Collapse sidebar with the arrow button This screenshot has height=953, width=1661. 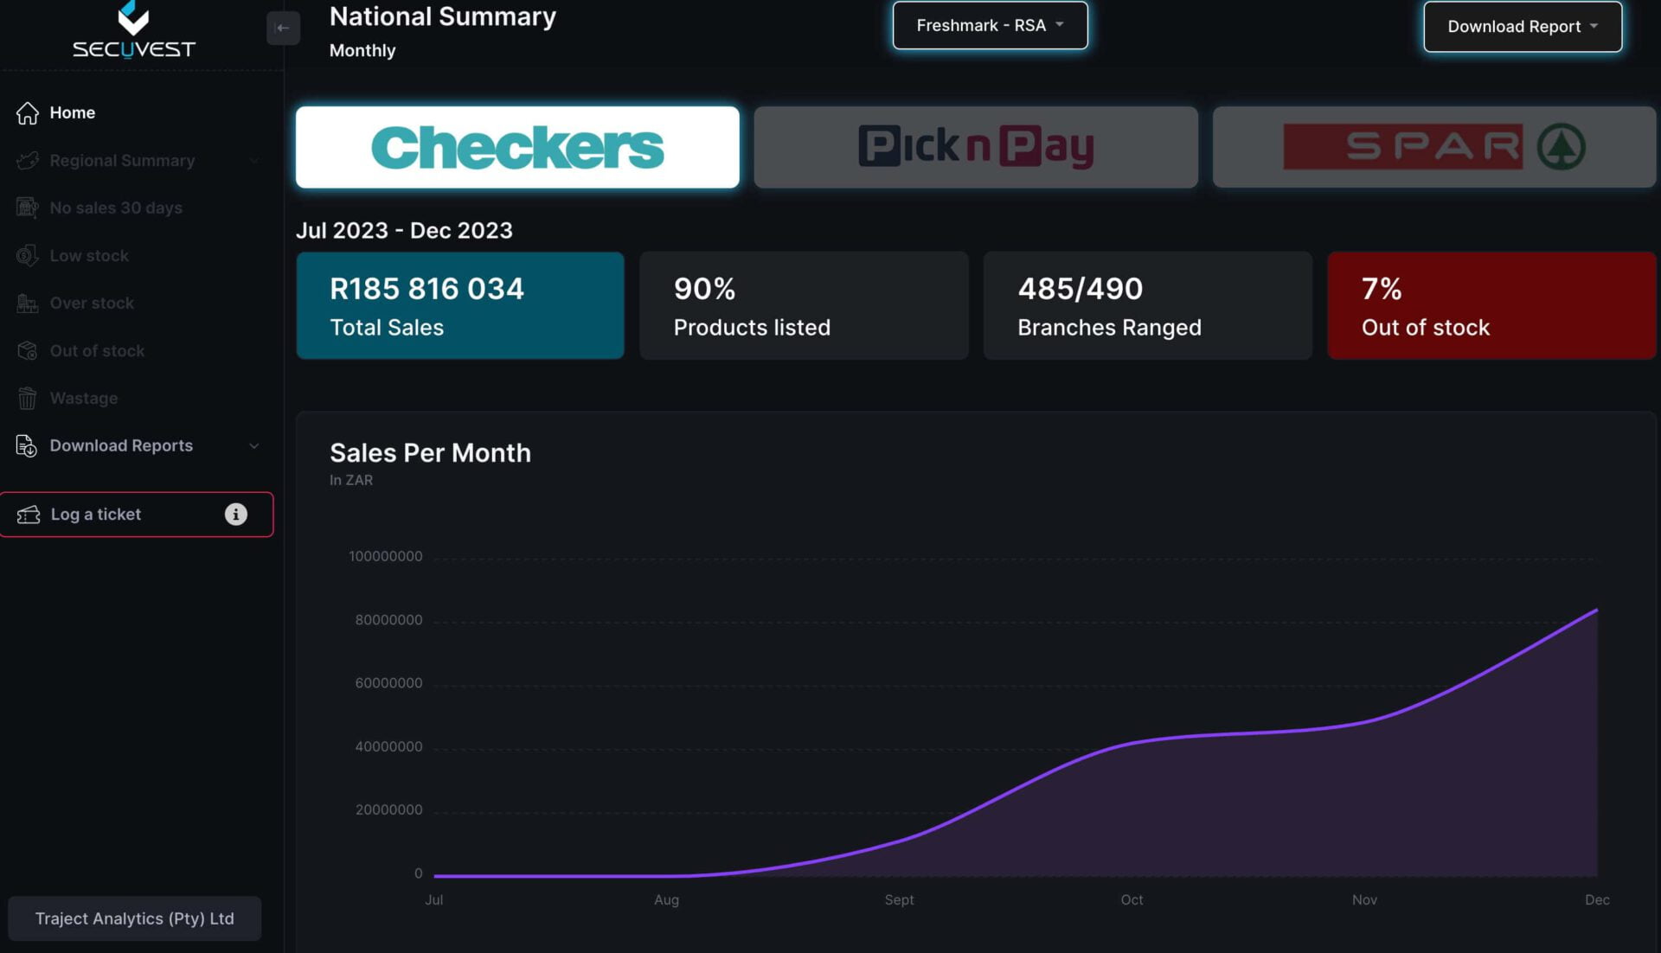coord(283,28)
